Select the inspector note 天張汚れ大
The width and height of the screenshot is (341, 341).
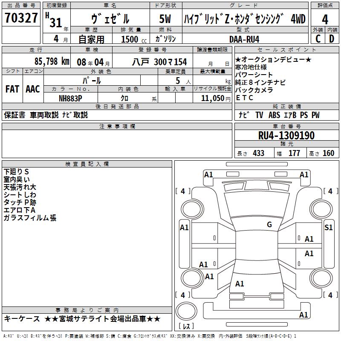pos(20,187)
